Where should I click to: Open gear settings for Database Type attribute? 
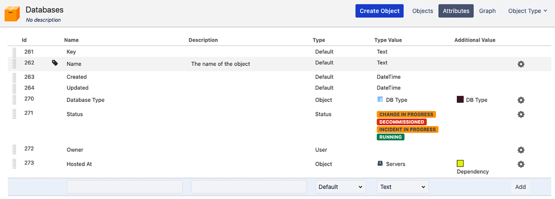point(521,100)
